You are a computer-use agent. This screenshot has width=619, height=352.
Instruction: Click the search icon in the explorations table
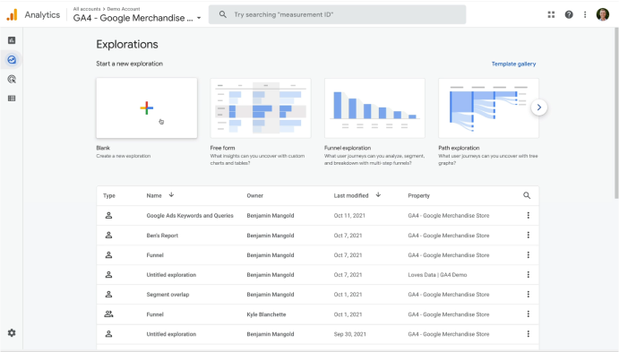[x=527, y=195]
